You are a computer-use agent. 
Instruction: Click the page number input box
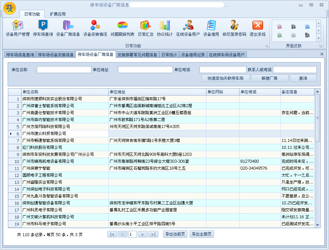133,234
